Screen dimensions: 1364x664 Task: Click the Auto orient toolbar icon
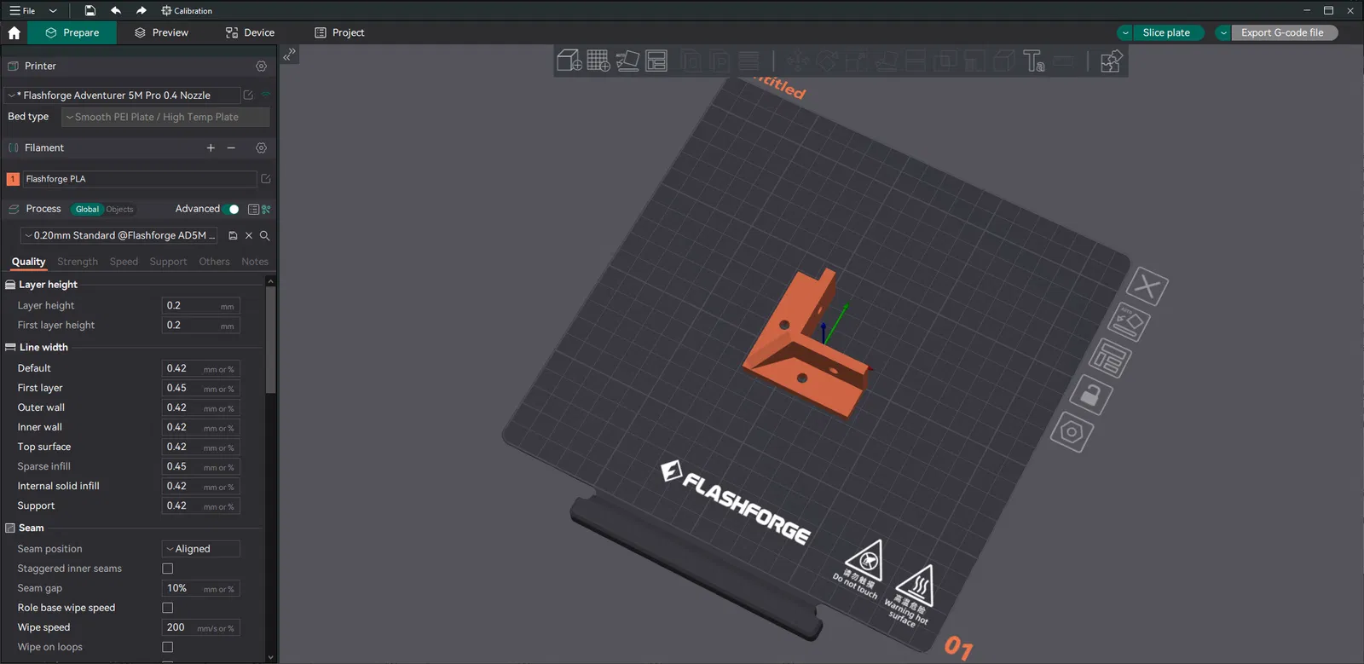[627, 61]
